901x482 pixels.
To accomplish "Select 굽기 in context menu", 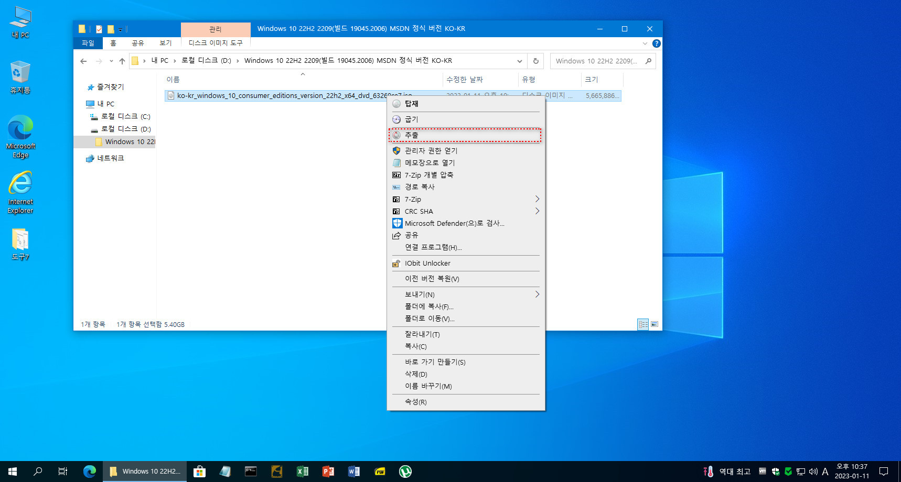I will click(466, 119).
